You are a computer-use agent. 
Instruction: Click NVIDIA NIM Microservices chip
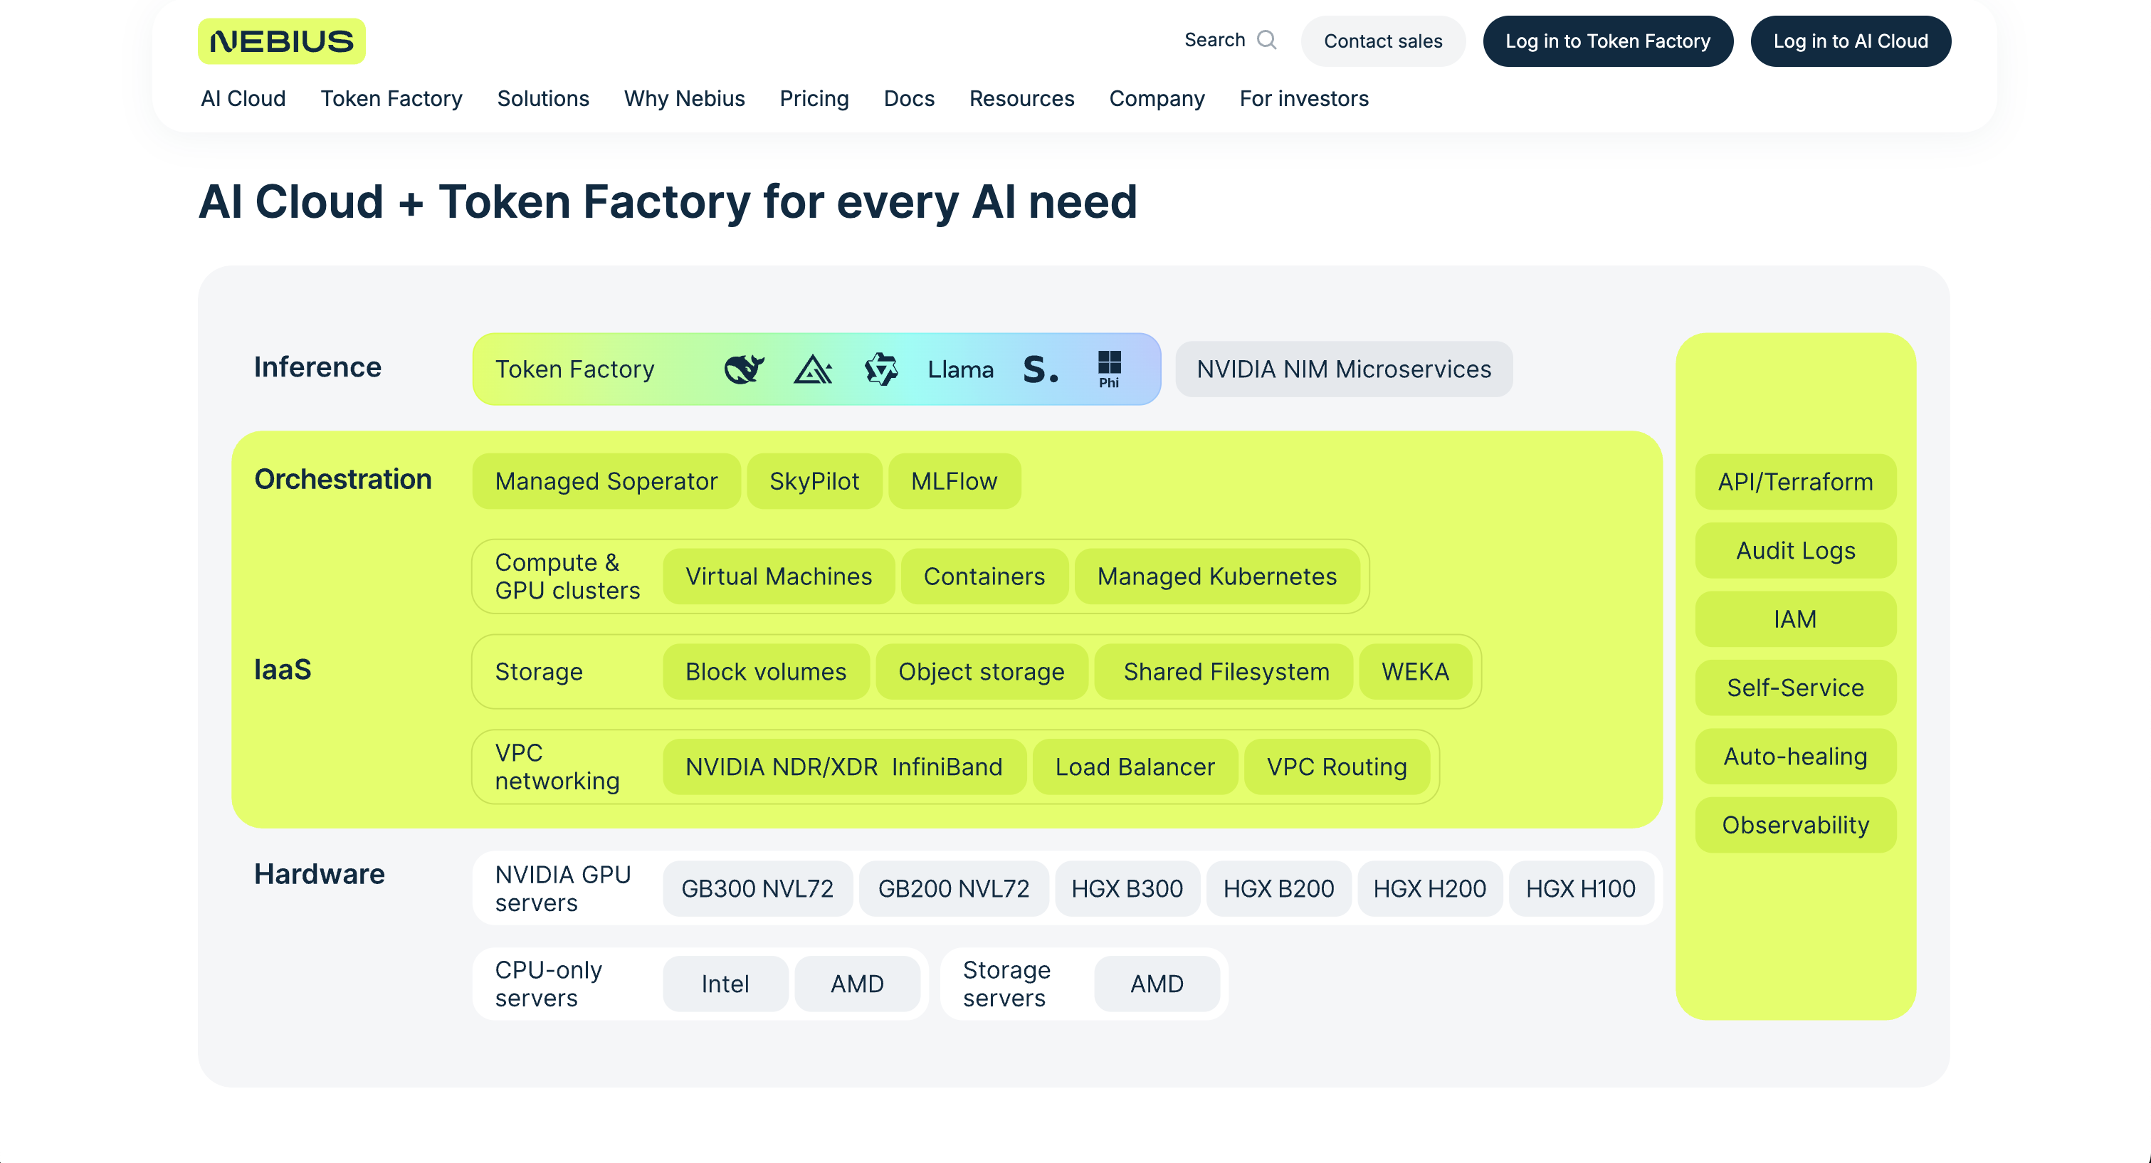1344,369
